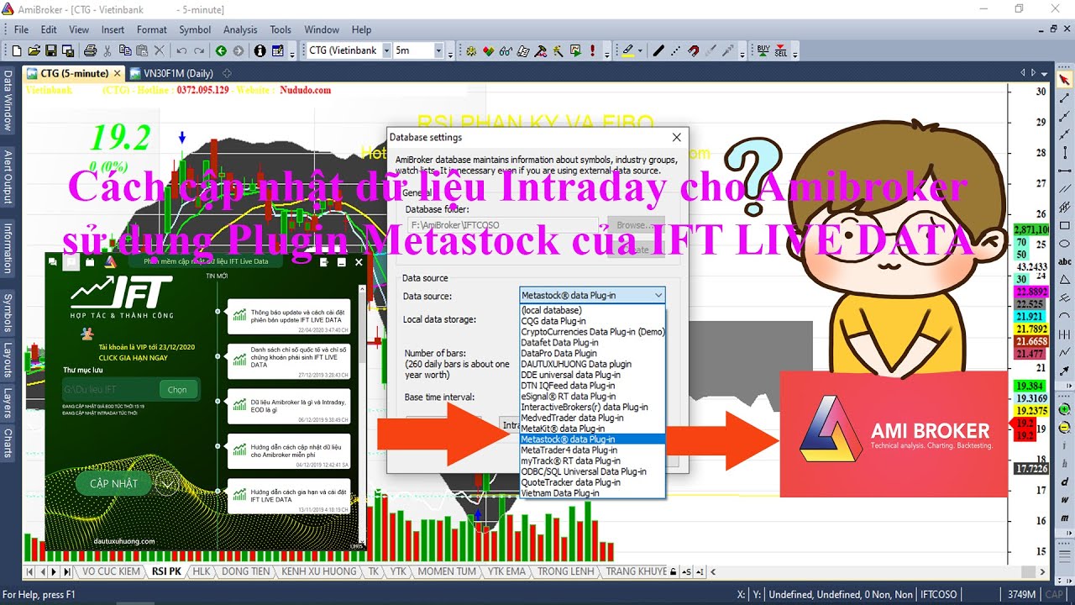Click IFTCOSO in the status bar
The image size is (1075, 605).
coord(937,594)
